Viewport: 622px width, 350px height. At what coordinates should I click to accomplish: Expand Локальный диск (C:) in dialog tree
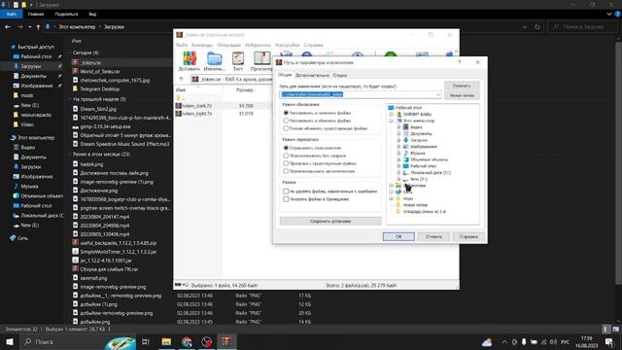398,173
